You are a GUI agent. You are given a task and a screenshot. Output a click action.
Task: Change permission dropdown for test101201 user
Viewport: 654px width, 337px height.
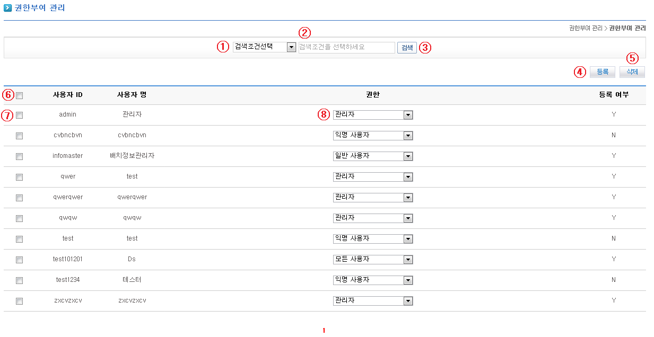[x=372, y=260]
